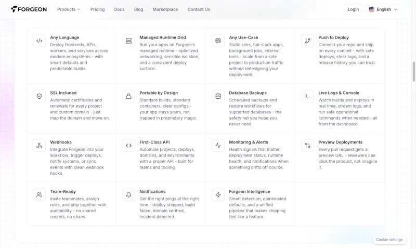Open Cookie settings

coord(389,240)
